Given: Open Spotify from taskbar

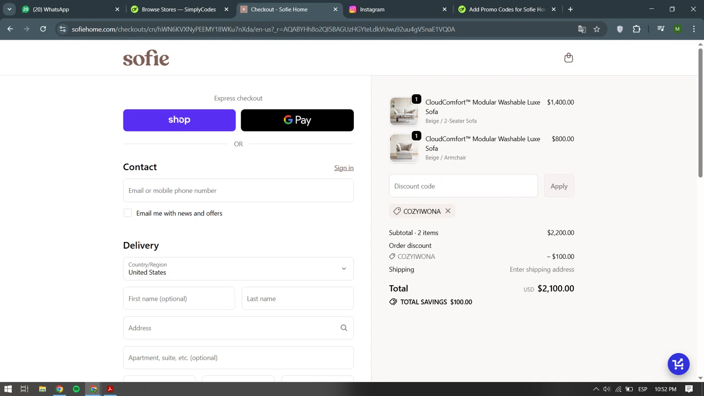Looking at the screenshot, I should (77, 389).
